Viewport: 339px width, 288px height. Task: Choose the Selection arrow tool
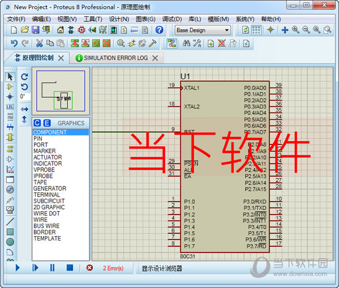10,77
